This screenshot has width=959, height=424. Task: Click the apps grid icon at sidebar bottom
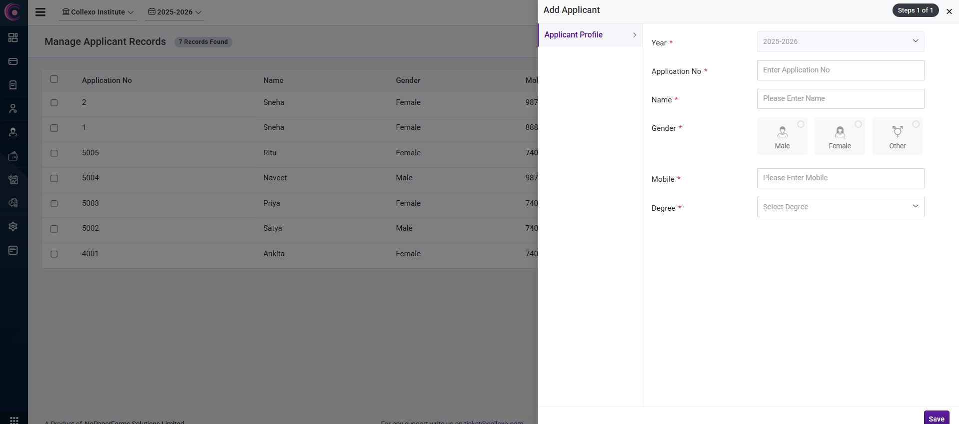[x=14, y=420]
